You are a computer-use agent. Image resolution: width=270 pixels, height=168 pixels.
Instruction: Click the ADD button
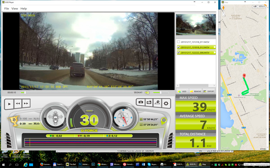pos(182,91)
